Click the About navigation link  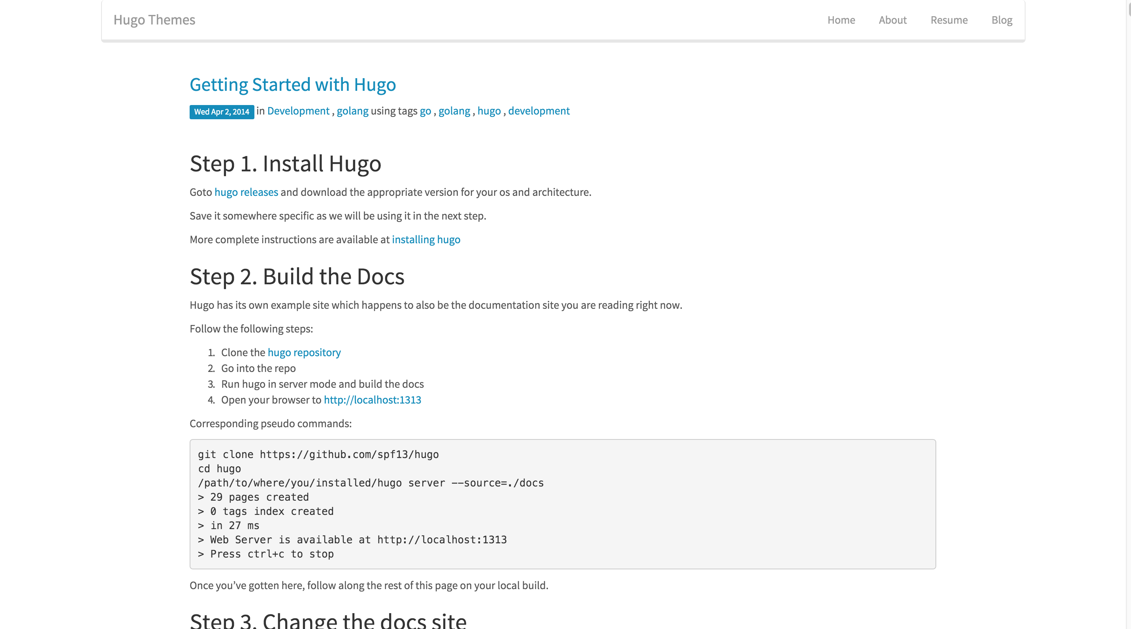tap(892, 20)
